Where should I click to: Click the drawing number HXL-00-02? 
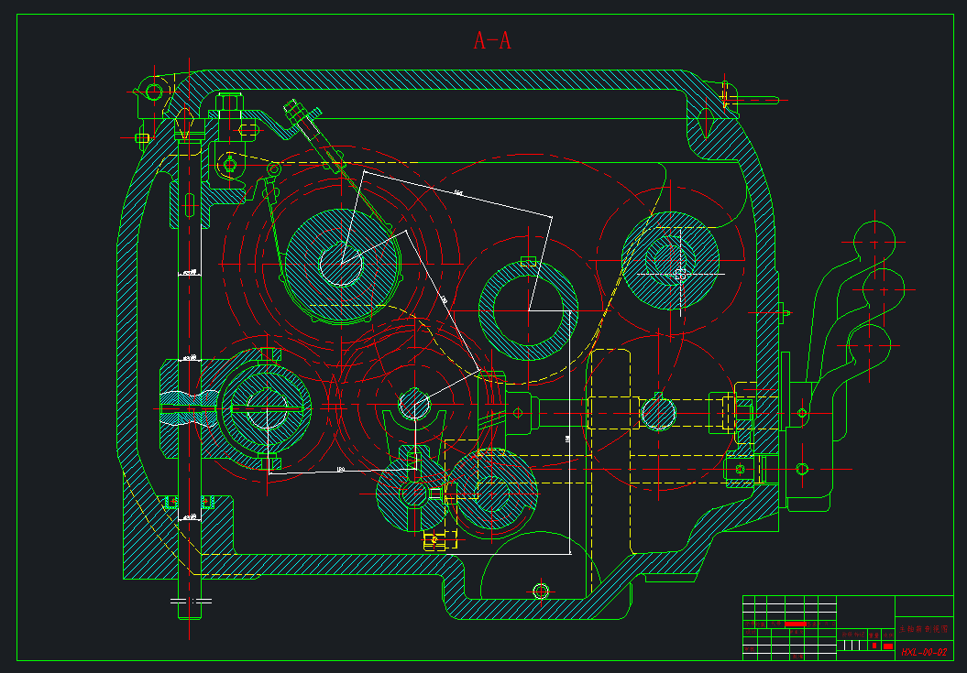pyautogui.click(x=924, y=652)
